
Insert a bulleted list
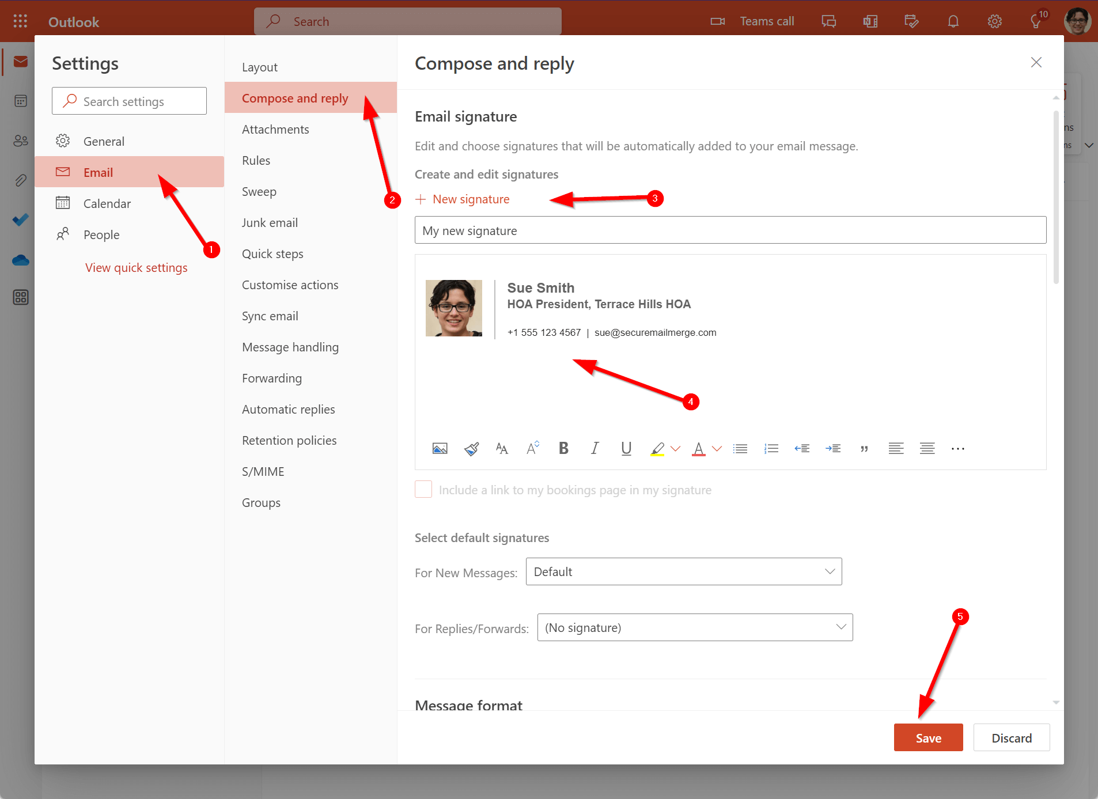(740, 448)
